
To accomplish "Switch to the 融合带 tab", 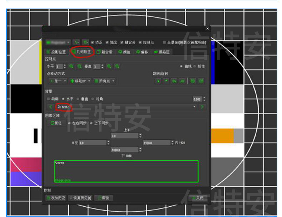I will point(105,52).
